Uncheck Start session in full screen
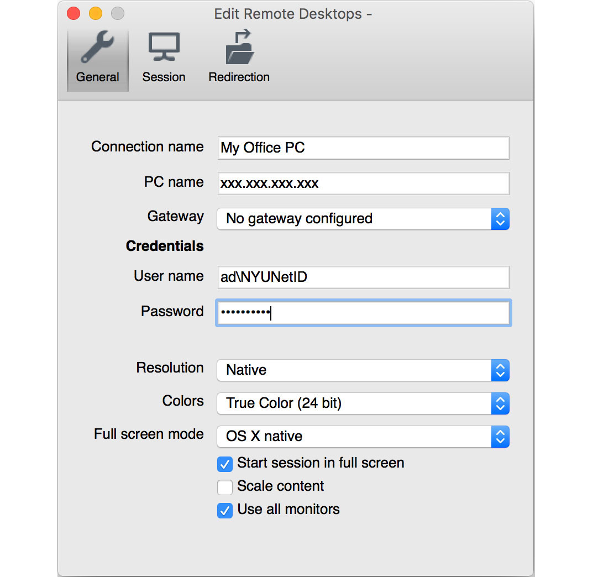593x577 pixels. (x=225, y=464)
